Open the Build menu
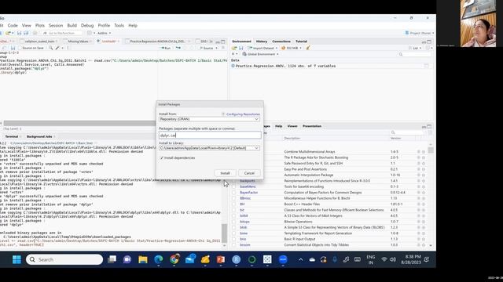The width and height of the screenshot is (503, 282). tap(72, 25)
